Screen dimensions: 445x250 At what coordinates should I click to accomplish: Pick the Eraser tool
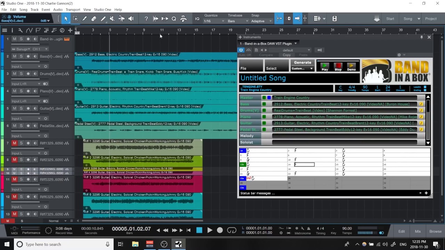point(94,19)
